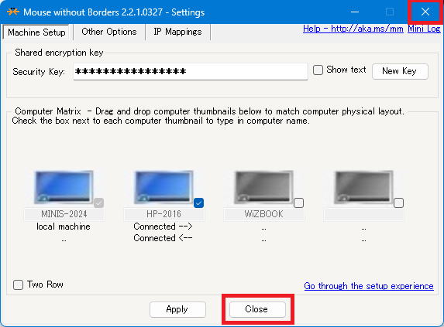The image size is (444, 327).
Task: Click the 'Connected <--' status text
Action: click(x=163, y=238)
